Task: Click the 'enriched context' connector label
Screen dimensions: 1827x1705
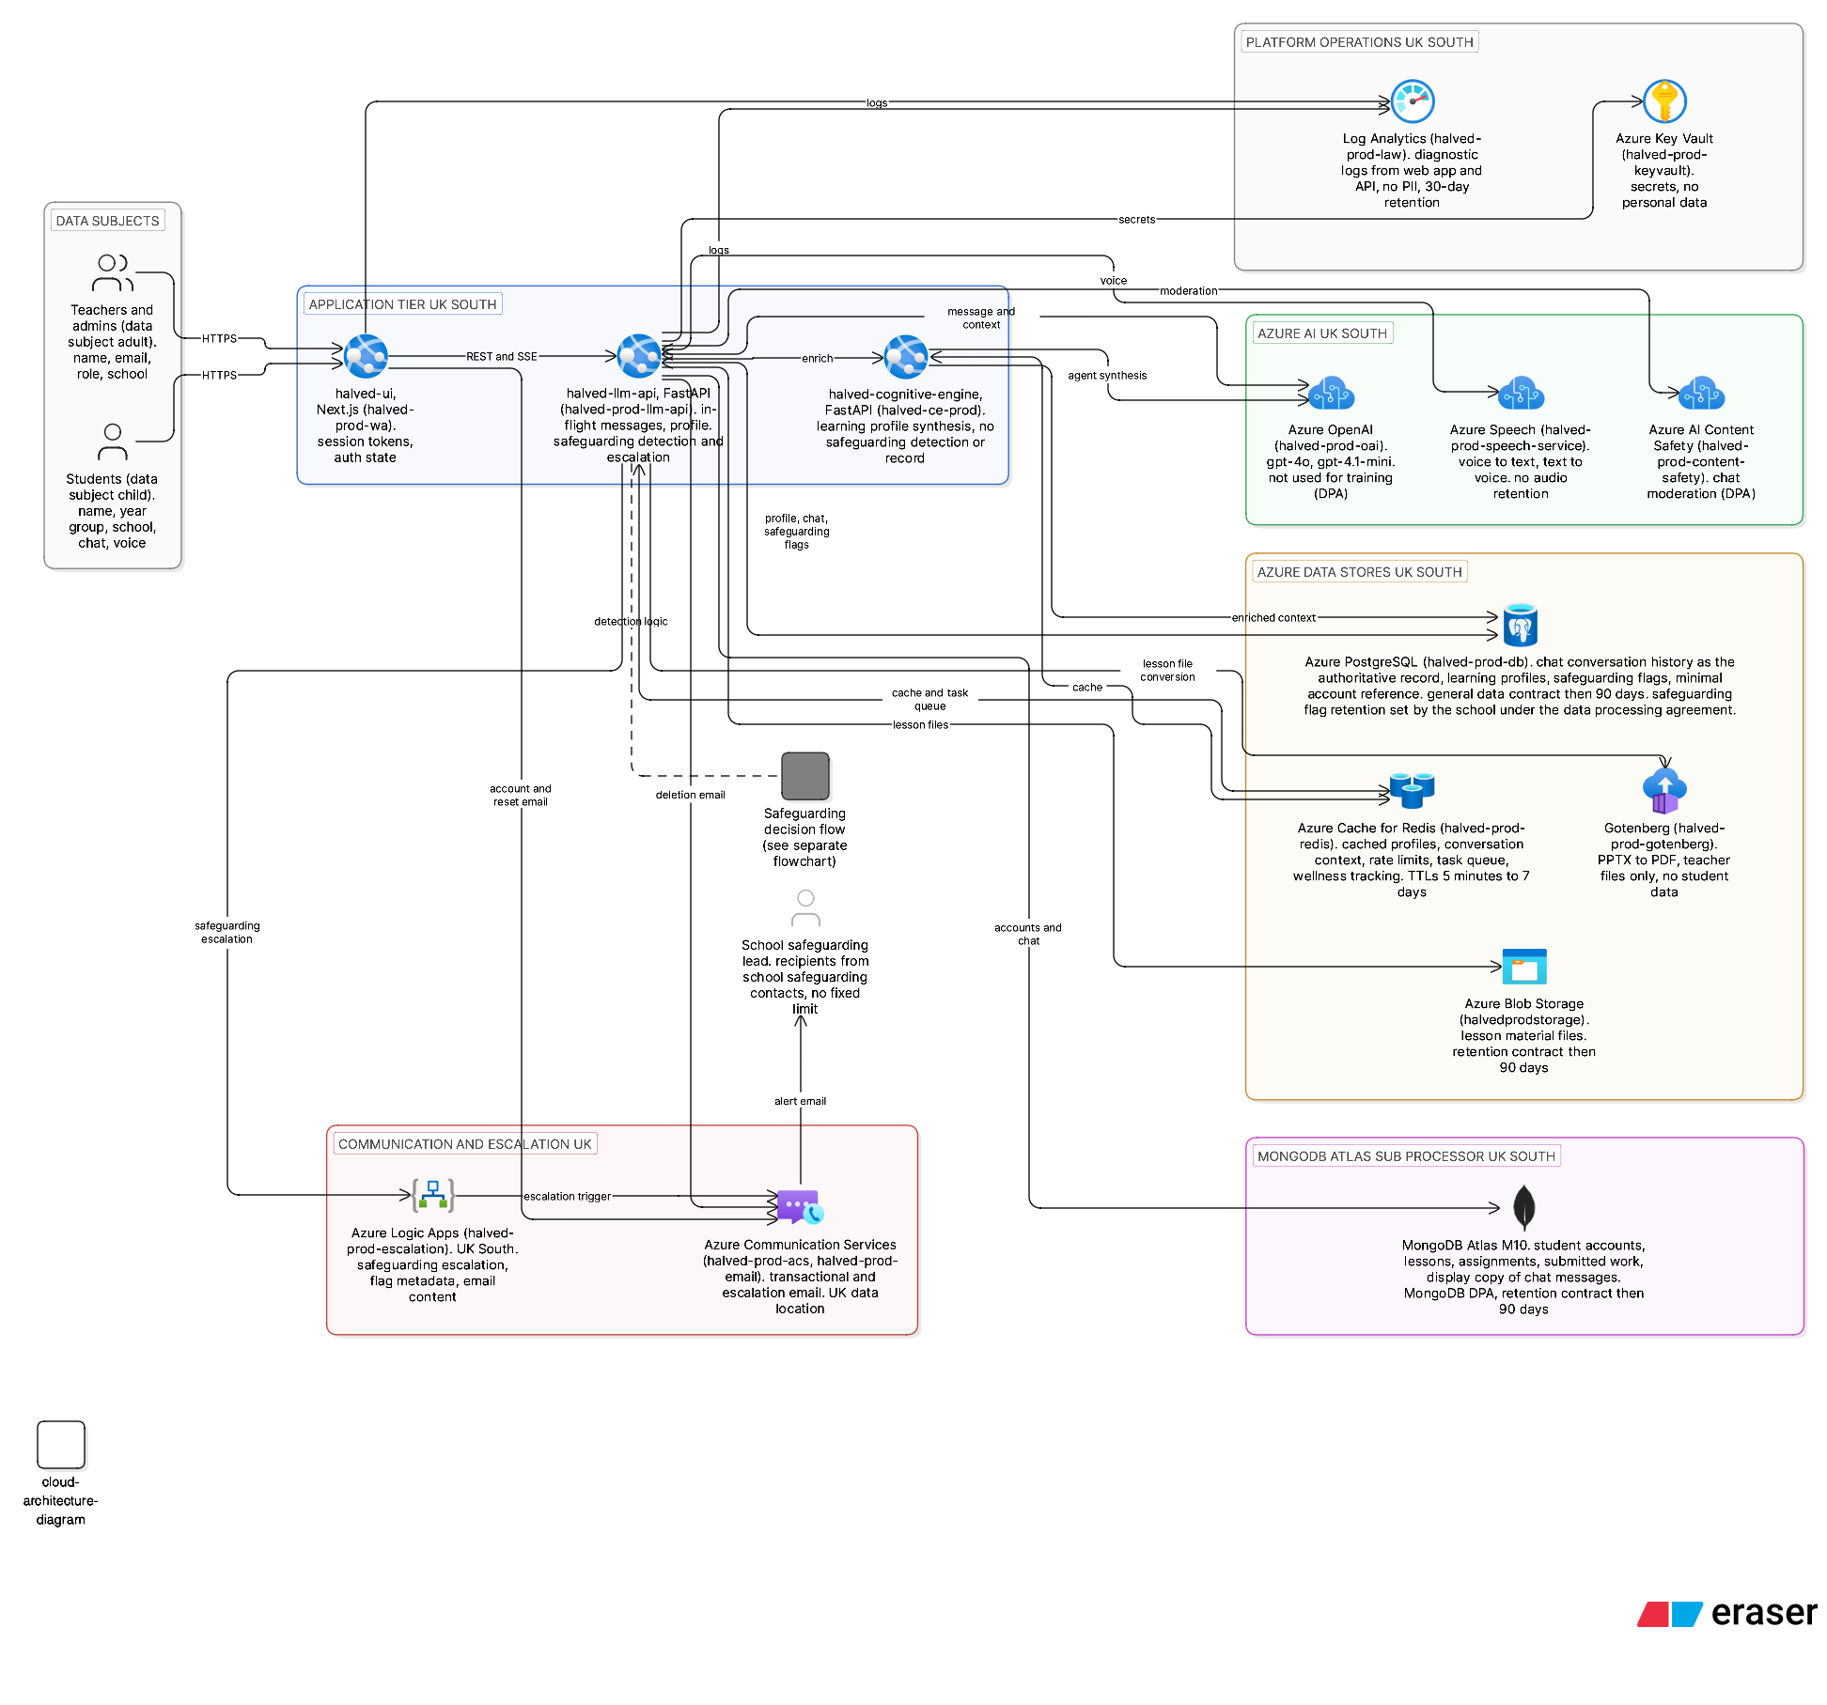Action: click(x=1273, y=618)
